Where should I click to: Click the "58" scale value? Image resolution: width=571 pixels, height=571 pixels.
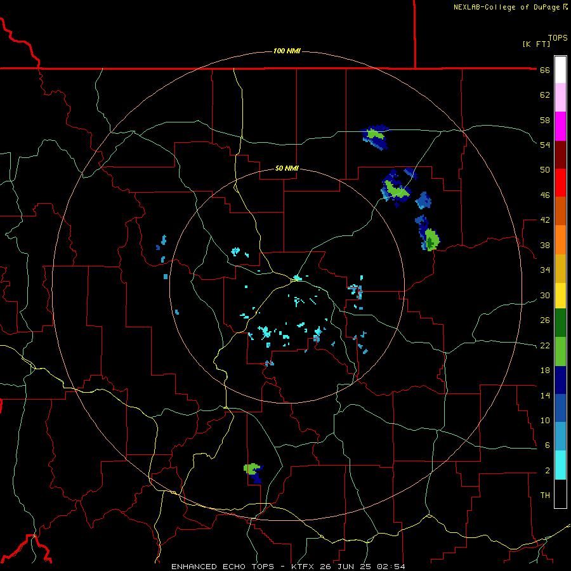click(545, 120)
